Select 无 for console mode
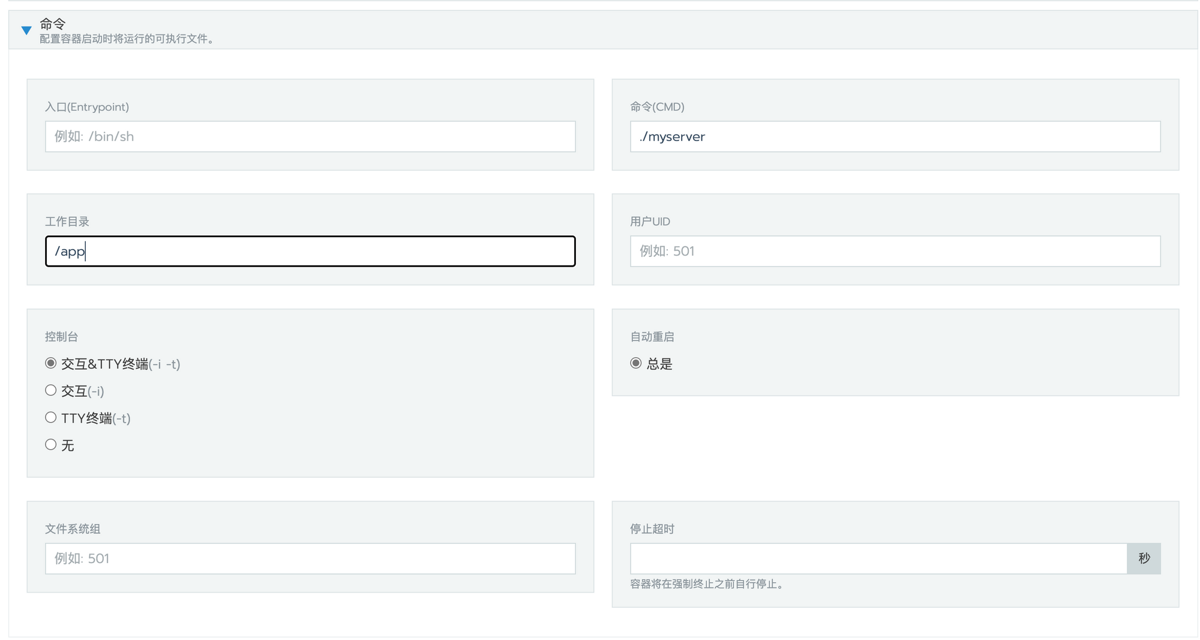1200x640 pixels. [x=51, y=444]
